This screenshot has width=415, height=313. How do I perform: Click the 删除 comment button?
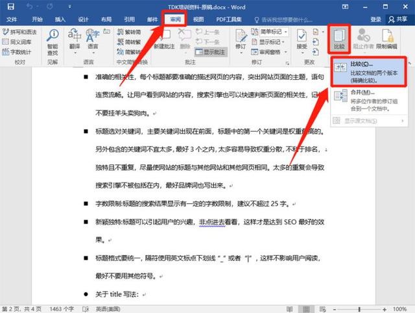pos(185,40)
